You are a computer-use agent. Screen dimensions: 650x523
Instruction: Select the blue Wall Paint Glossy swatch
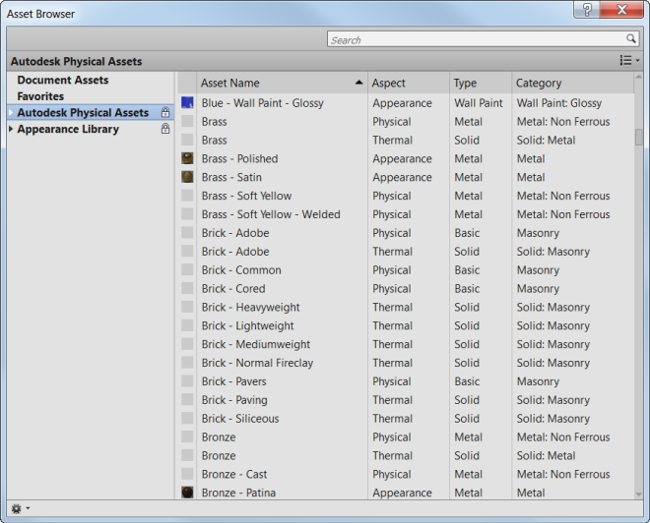click(187, 102)
